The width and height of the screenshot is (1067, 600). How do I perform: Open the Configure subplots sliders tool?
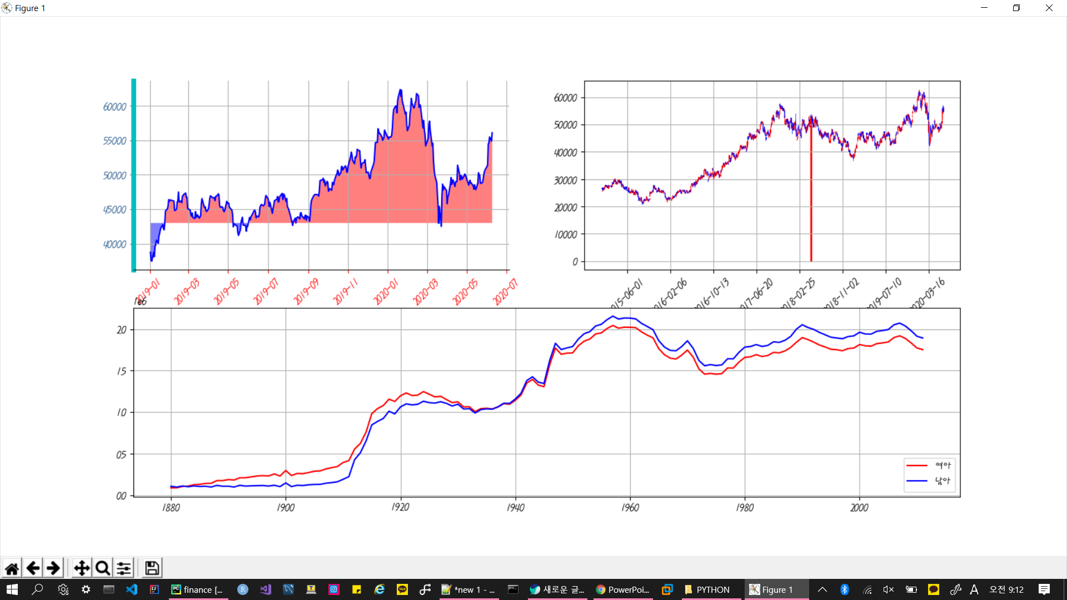pyautogui.click(x=123, y=568)
